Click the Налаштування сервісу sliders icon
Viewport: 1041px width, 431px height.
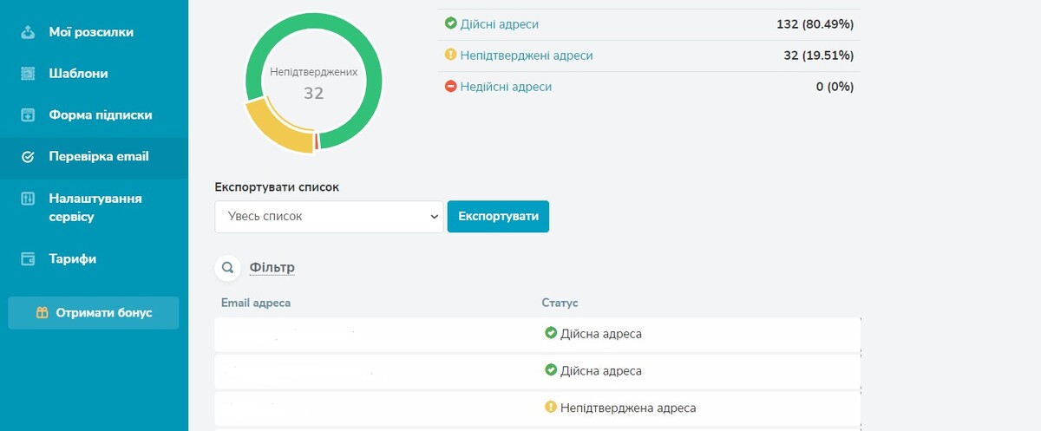click(x=28, y=199)
